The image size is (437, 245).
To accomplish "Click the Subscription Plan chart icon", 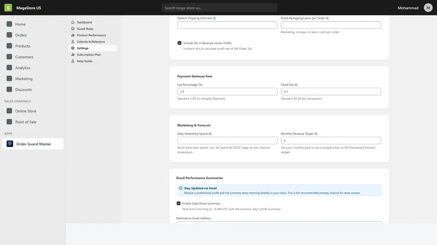I will 73,54.
